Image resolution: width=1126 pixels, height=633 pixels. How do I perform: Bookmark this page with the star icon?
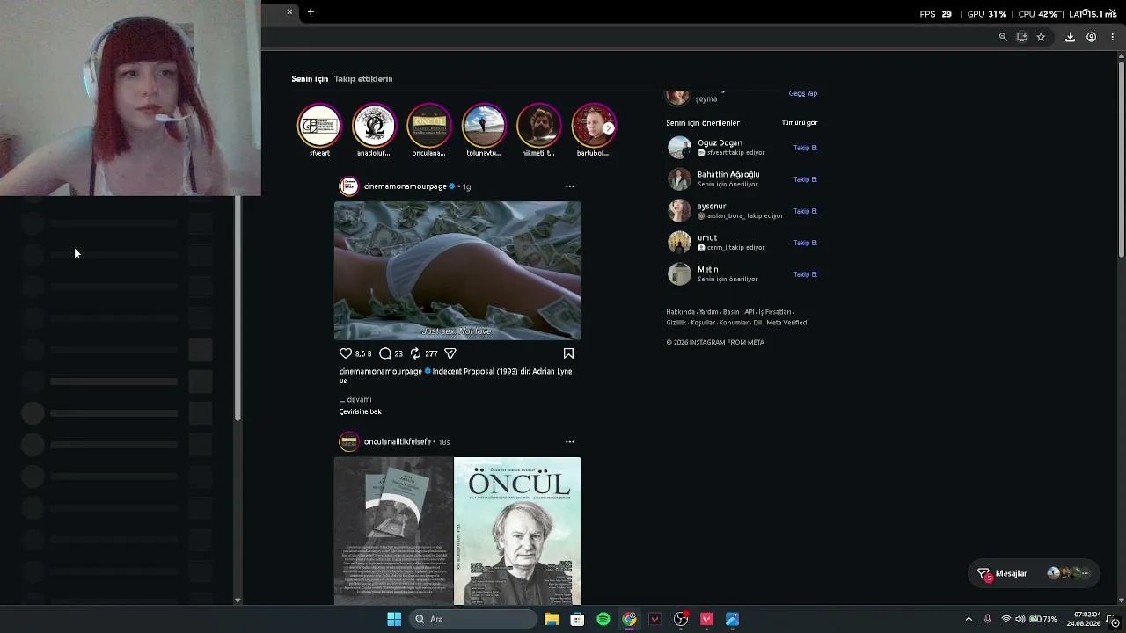[x=1041, y=37]
